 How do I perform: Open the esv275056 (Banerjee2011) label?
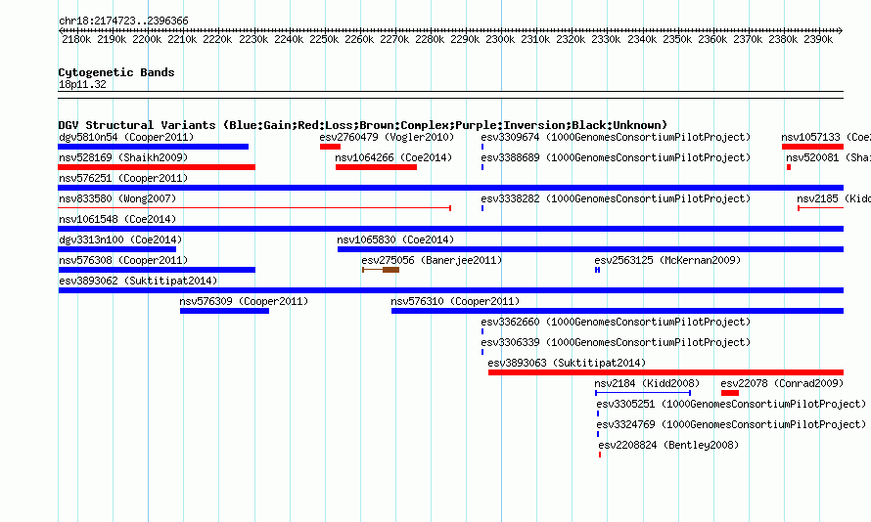pos(432,260)
